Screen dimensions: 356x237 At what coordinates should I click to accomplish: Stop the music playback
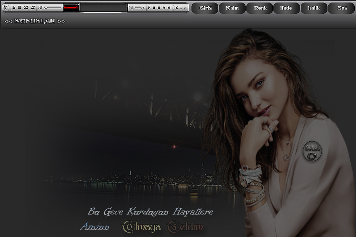159,8
